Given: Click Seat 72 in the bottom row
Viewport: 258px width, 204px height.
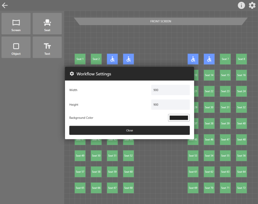Looking at the screenshot, I should coord(241,188).
